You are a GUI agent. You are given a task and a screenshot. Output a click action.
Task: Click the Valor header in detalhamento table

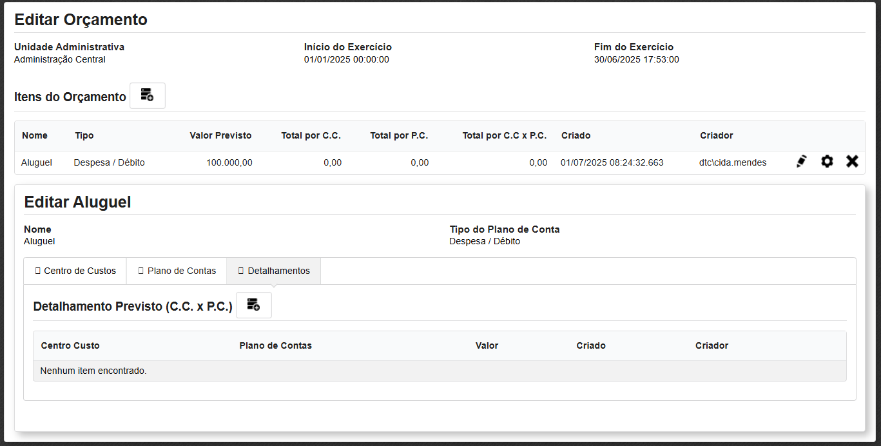tap(487, 345)
